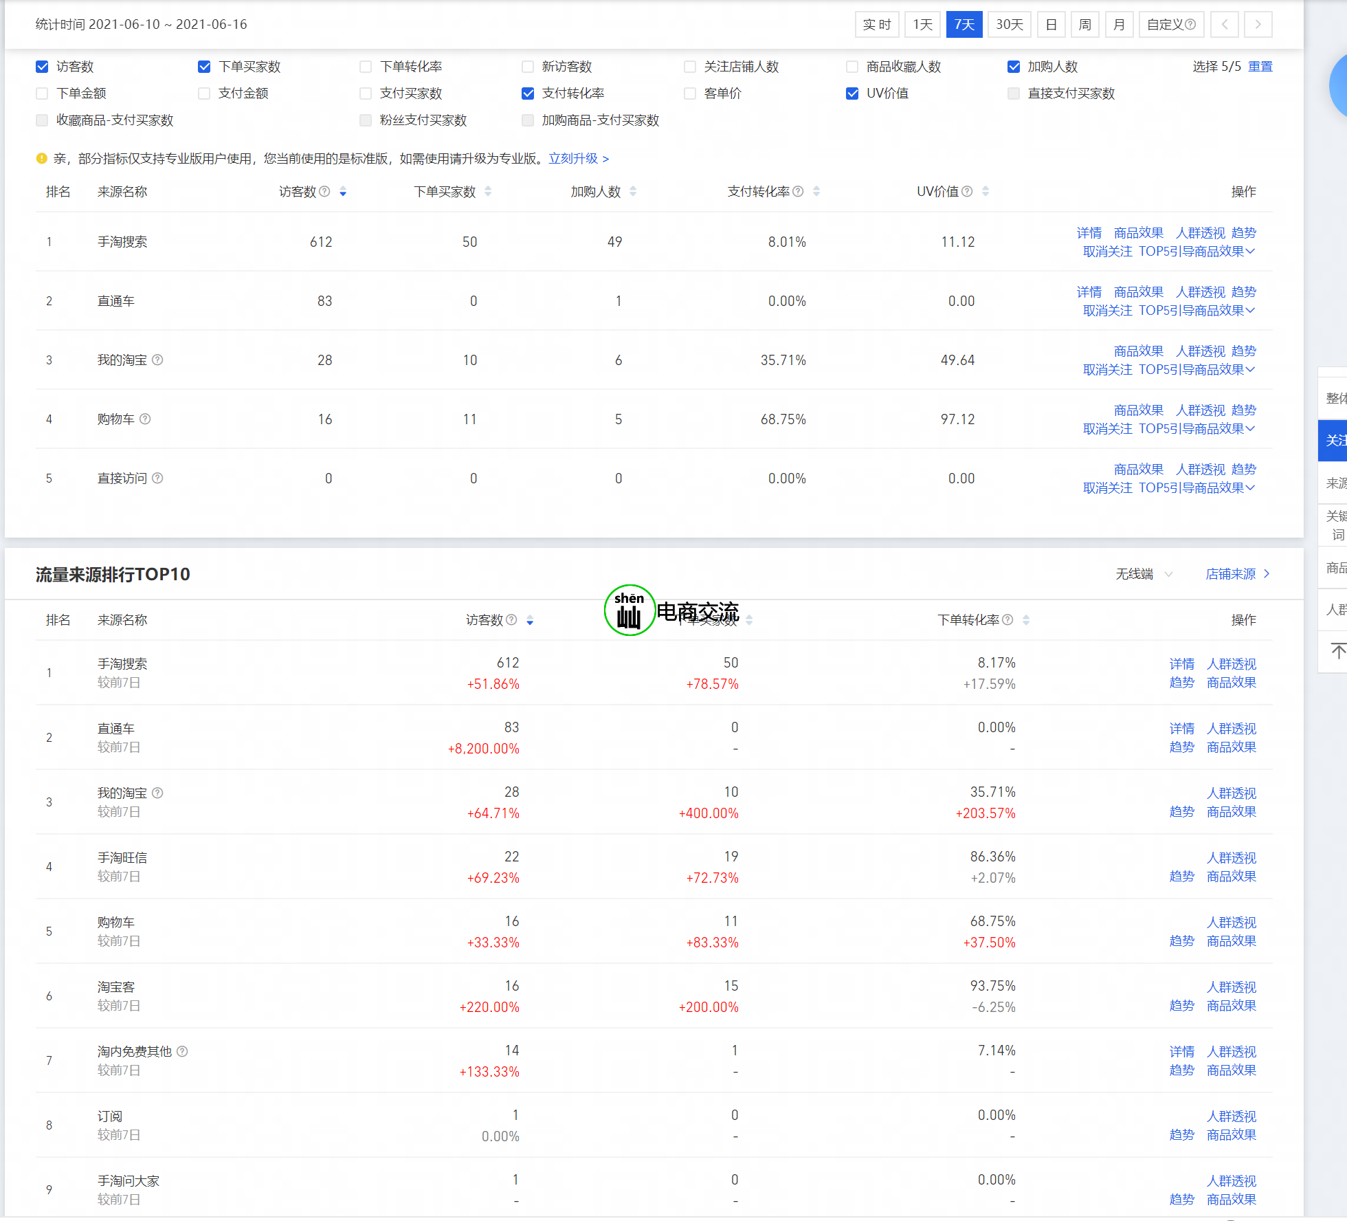Open 趋势 for 手淘问大家 row
Viewport: 1347px width, 1221px height.
pos(1182,1200)
